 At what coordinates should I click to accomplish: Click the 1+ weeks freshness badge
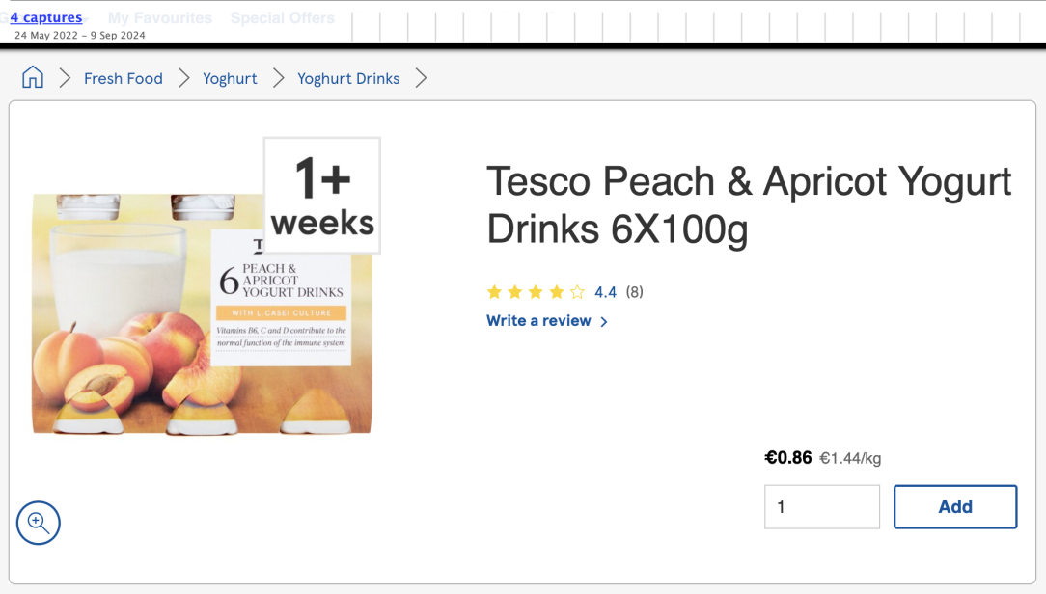tap(322, 196)
